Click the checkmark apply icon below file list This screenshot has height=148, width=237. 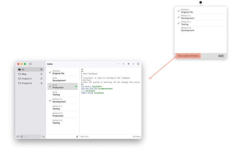(x=77, y=136)
